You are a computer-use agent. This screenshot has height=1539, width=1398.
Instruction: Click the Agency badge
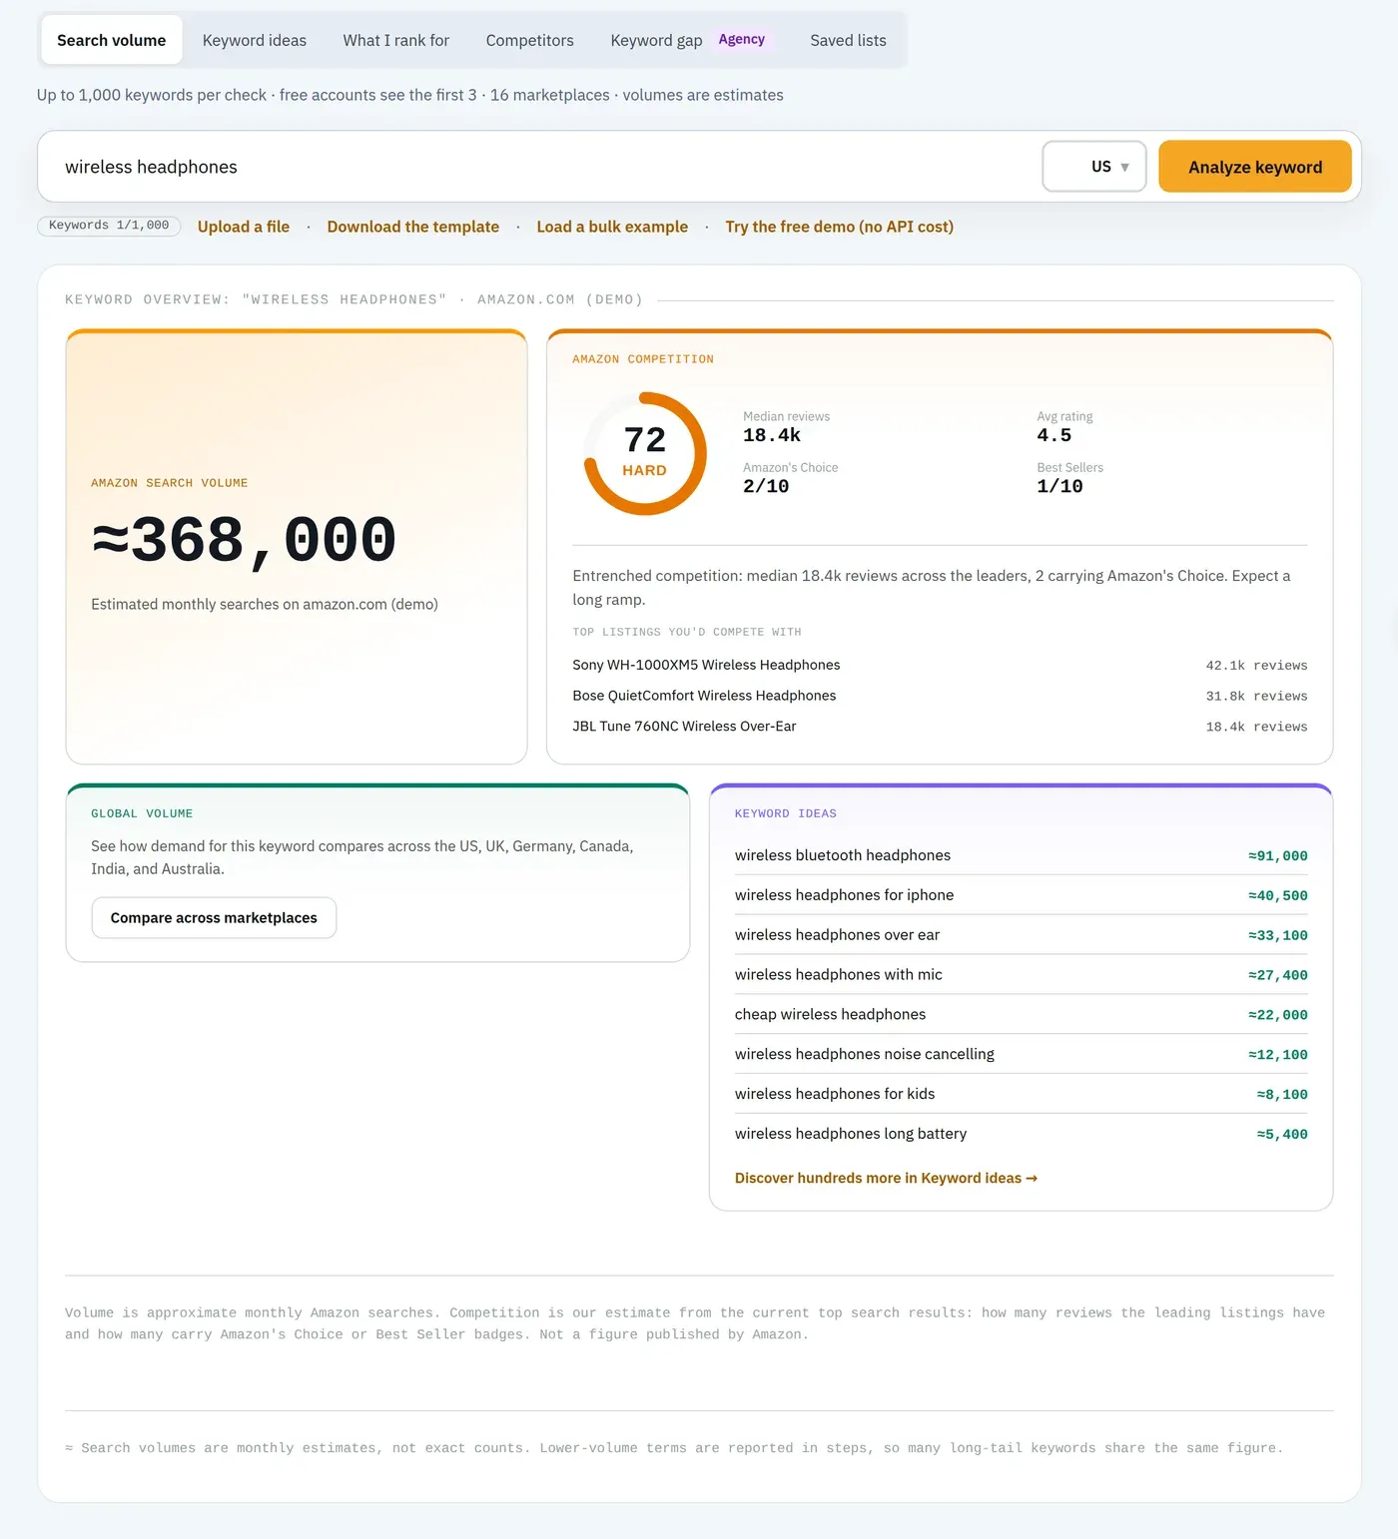coord(742,39)
